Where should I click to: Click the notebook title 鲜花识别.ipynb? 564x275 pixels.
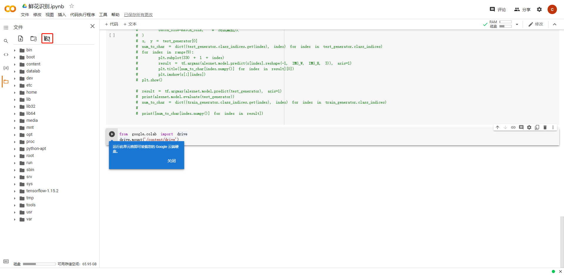click(x=46, y=6)
